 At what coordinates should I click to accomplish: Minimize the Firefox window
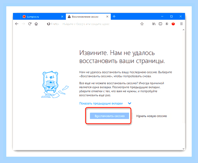click(162, 16)
